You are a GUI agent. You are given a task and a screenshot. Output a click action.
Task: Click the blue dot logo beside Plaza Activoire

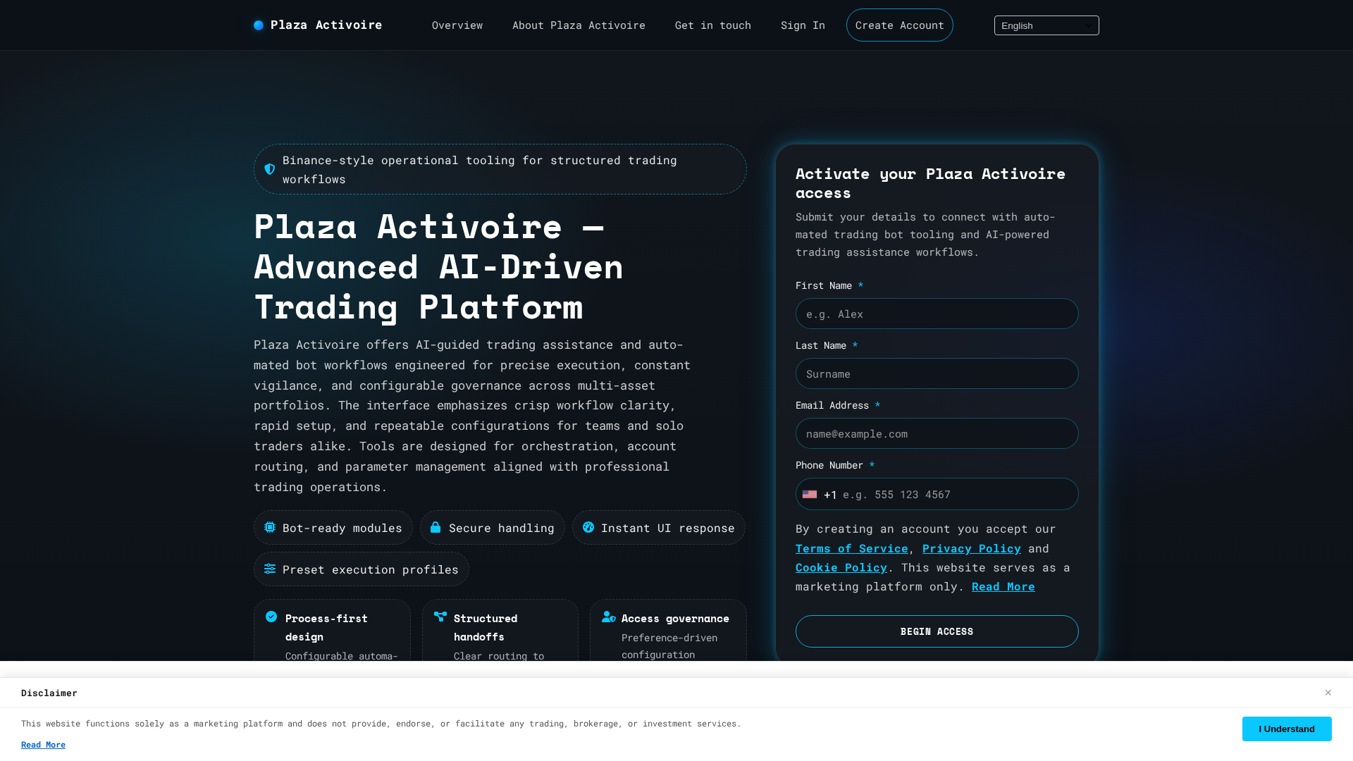pyautogui.click(x=259, y=25)
